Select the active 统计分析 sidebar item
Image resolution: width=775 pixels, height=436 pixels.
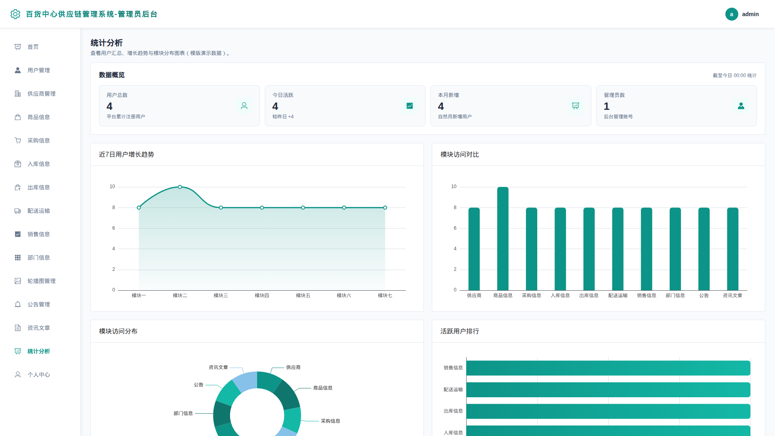[40, 351]
